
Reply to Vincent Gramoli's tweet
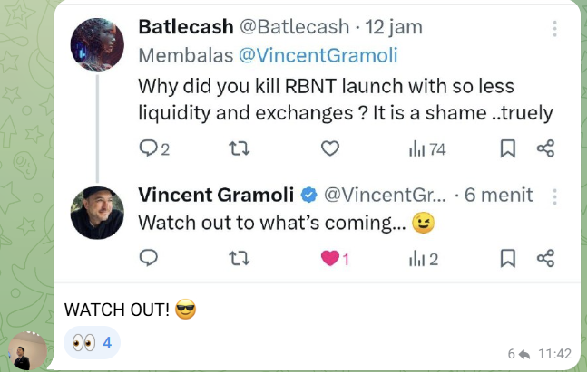pos(149,258)
